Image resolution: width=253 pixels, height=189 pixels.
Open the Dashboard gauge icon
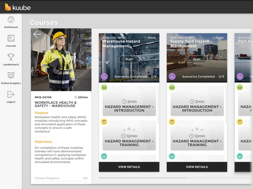[11, 20]
